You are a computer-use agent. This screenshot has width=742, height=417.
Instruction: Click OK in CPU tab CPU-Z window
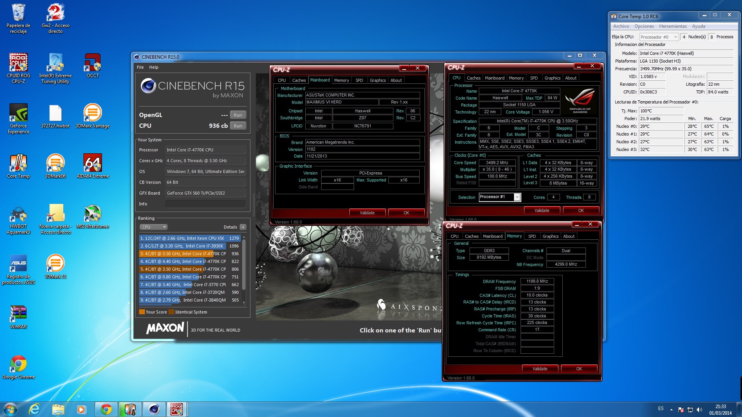[581, 210]
